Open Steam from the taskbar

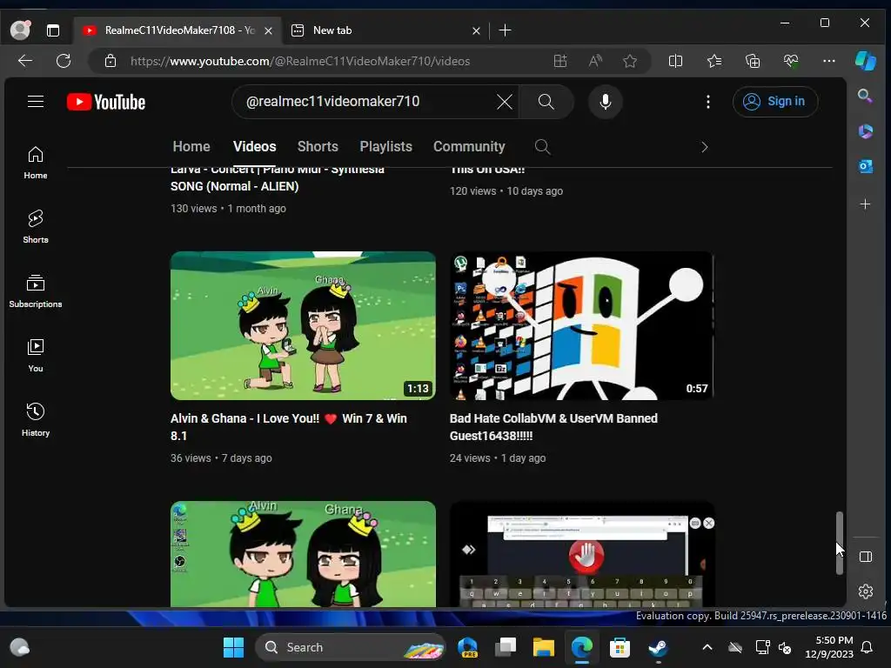658,647
